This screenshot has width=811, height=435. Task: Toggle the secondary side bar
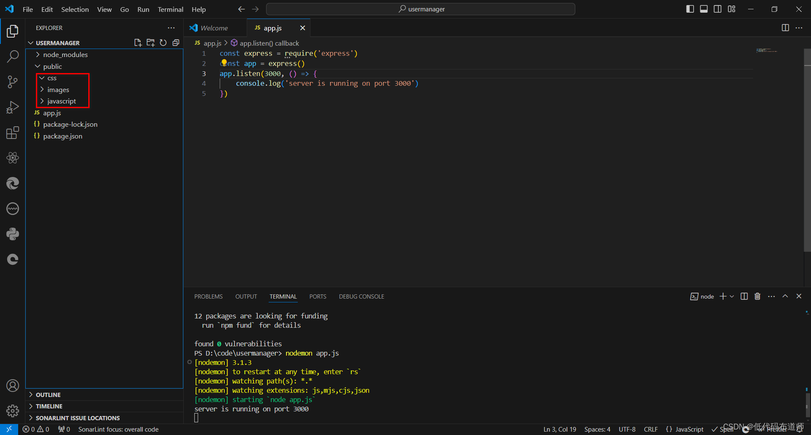(x=718, y=9)
